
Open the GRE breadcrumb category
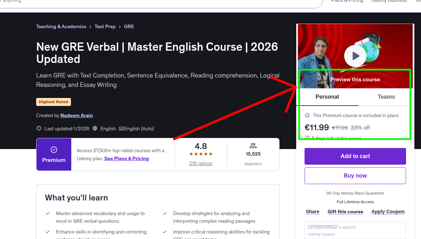pos(129,26)
